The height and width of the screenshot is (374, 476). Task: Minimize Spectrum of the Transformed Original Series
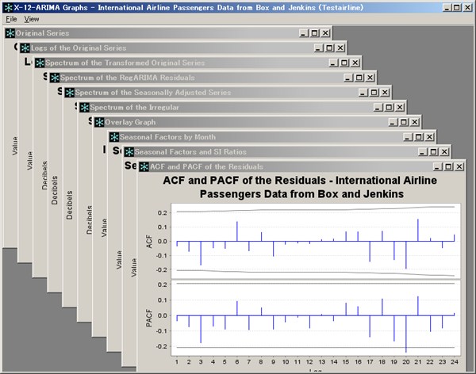coord(333,63)
